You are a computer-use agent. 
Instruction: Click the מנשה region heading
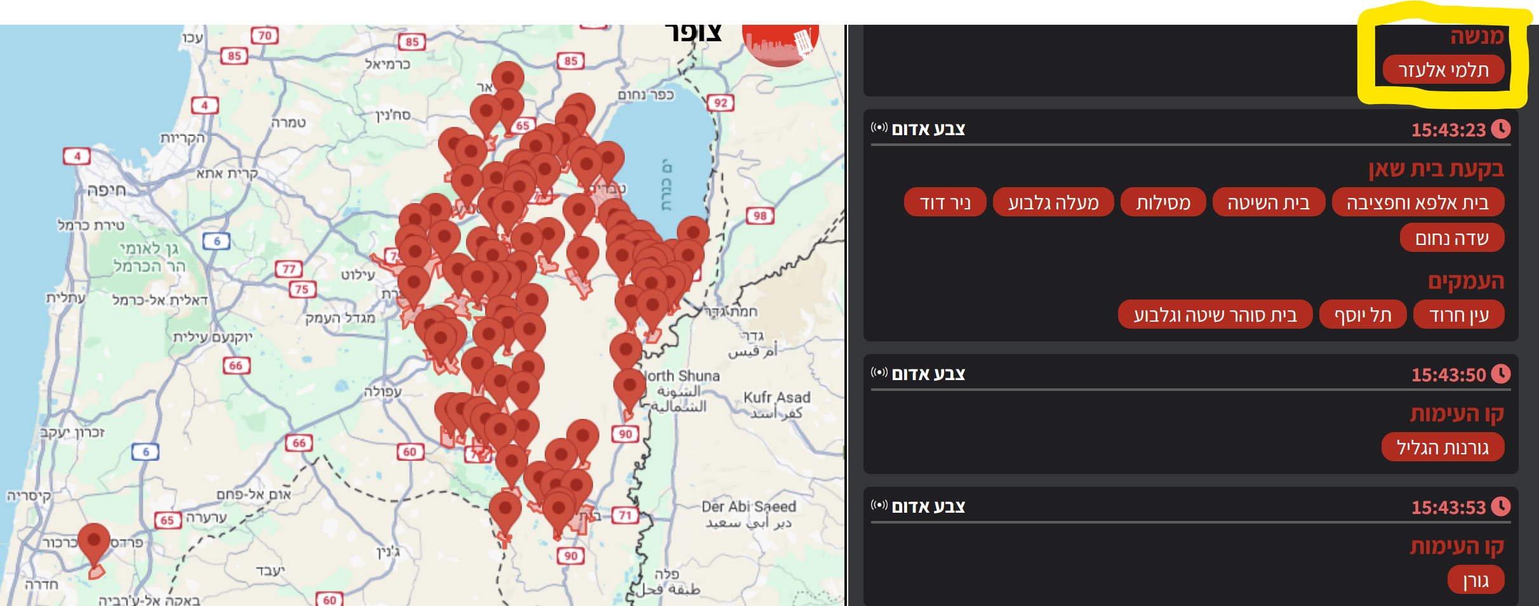pyautogui.click(x=1477, y=36)
